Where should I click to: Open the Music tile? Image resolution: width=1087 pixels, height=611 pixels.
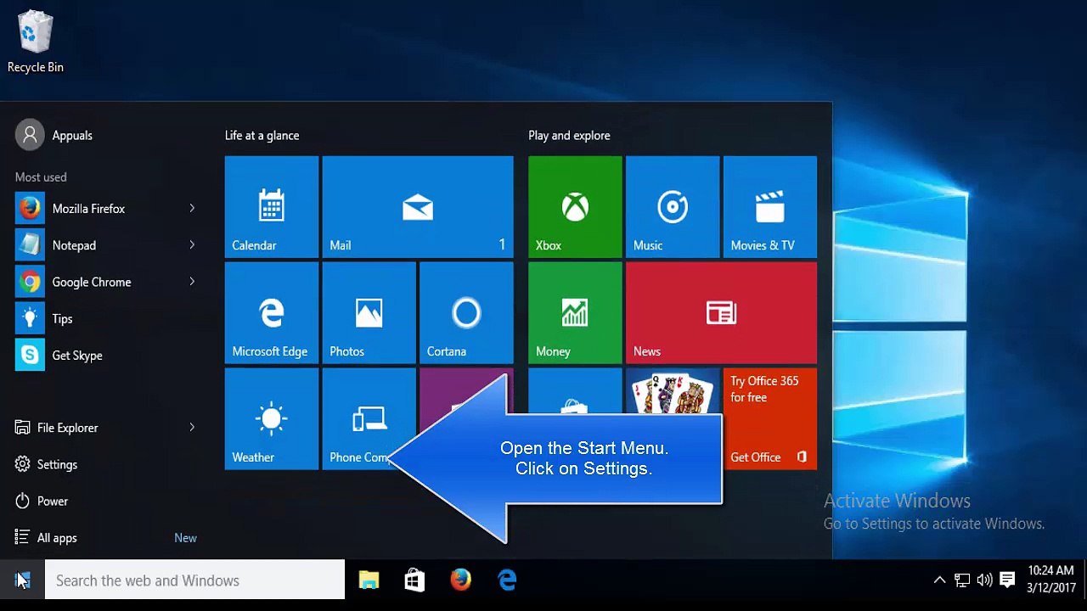(673, 207)
